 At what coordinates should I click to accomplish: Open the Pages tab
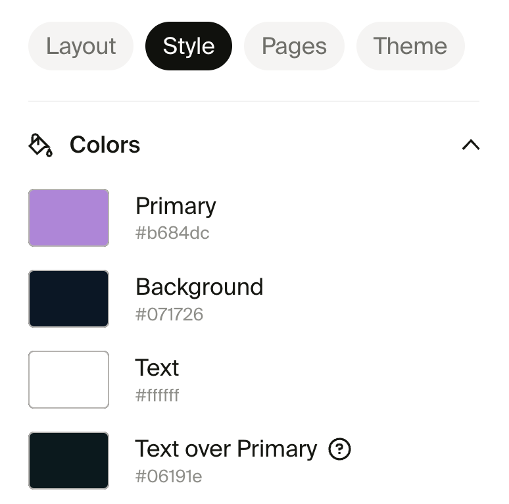294,46
